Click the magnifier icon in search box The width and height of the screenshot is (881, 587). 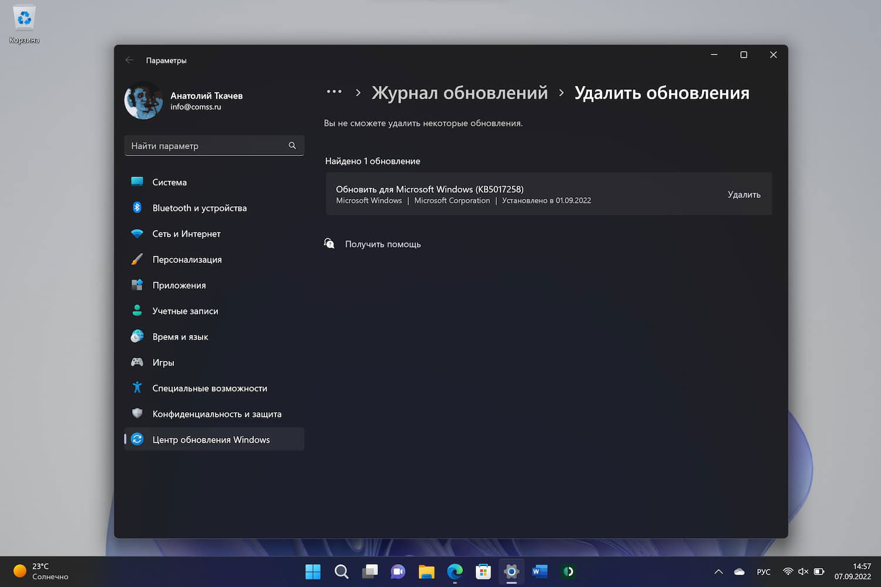[292, 146]
